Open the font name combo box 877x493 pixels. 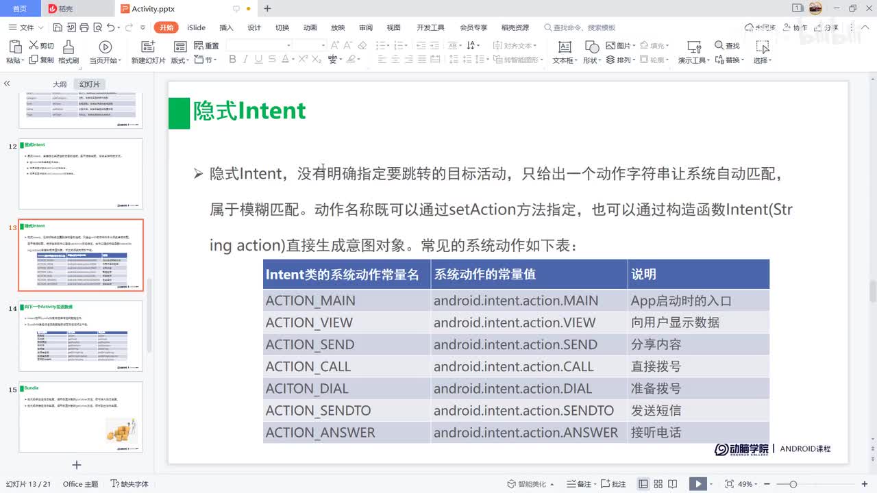260,45
